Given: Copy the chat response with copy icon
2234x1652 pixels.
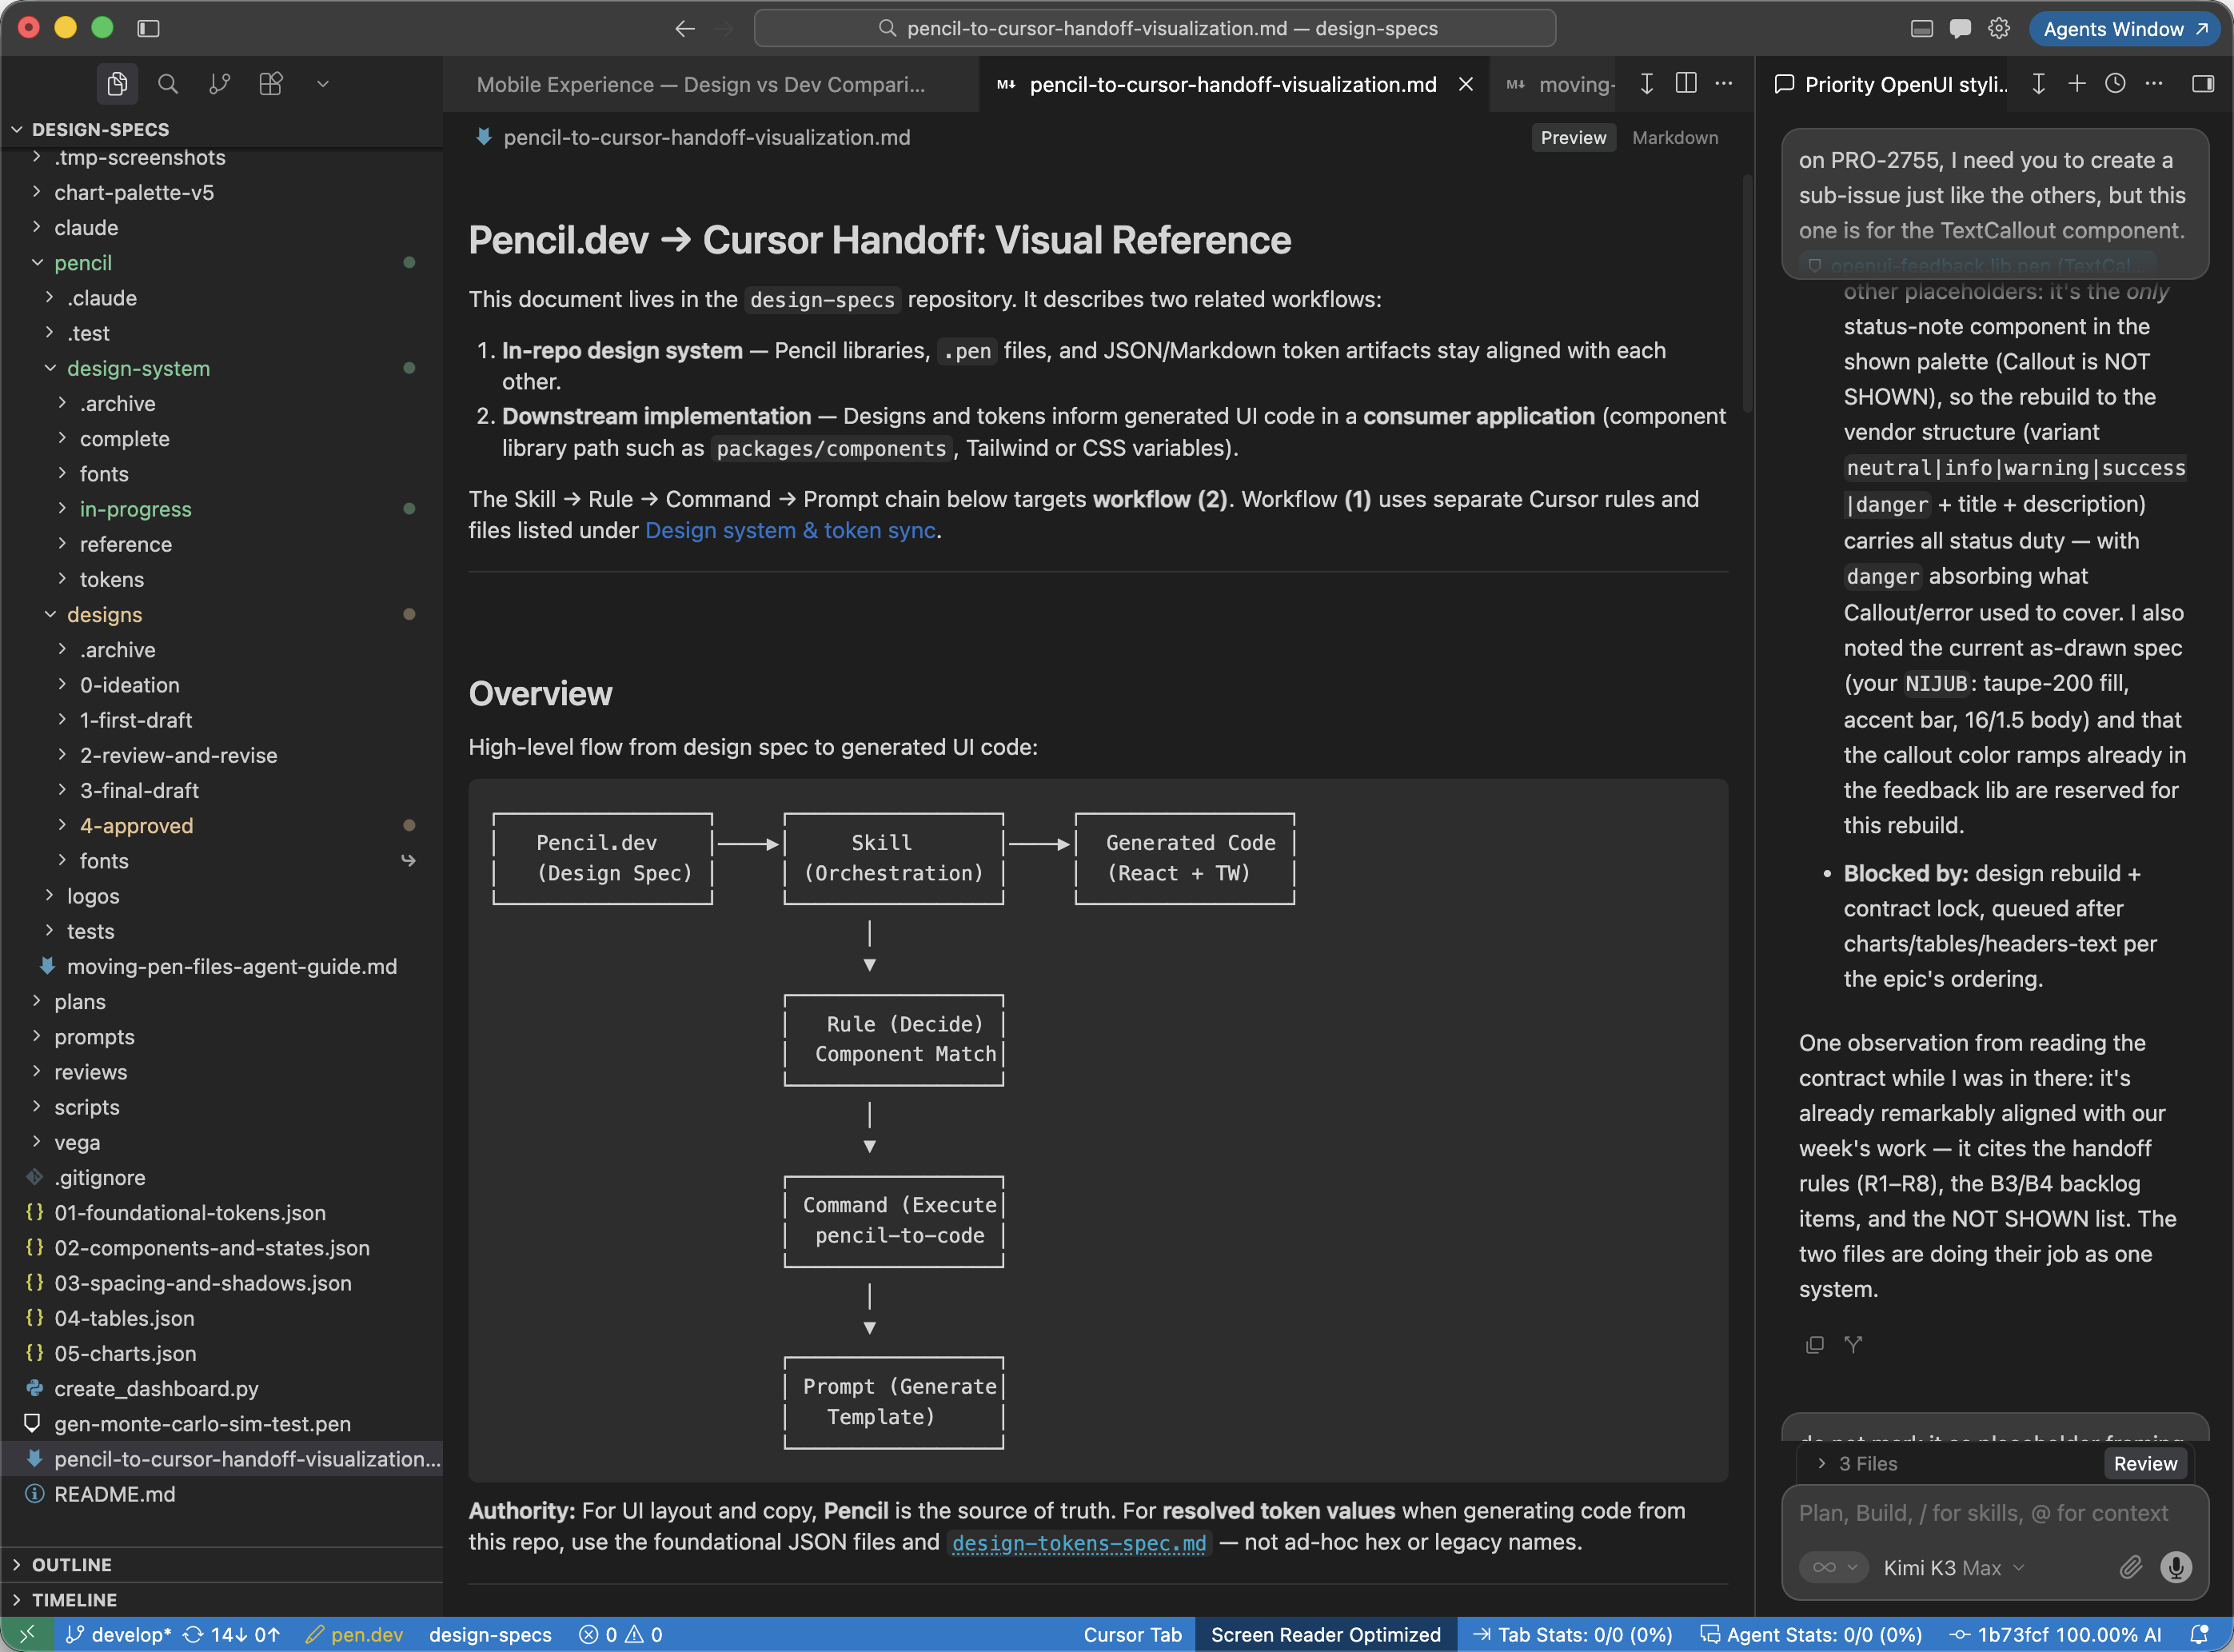Looking at the screenshot, I should 1814,1344.
